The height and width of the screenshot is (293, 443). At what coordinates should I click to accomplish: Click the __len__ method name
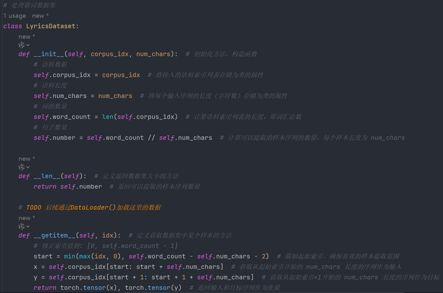[47, 176]
